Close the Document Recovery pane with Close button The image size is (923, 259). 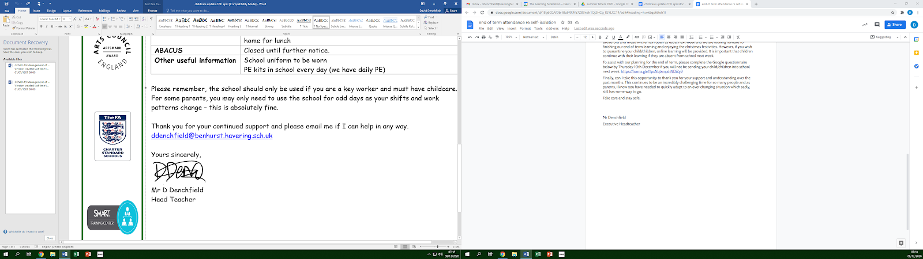coord(50,238)
